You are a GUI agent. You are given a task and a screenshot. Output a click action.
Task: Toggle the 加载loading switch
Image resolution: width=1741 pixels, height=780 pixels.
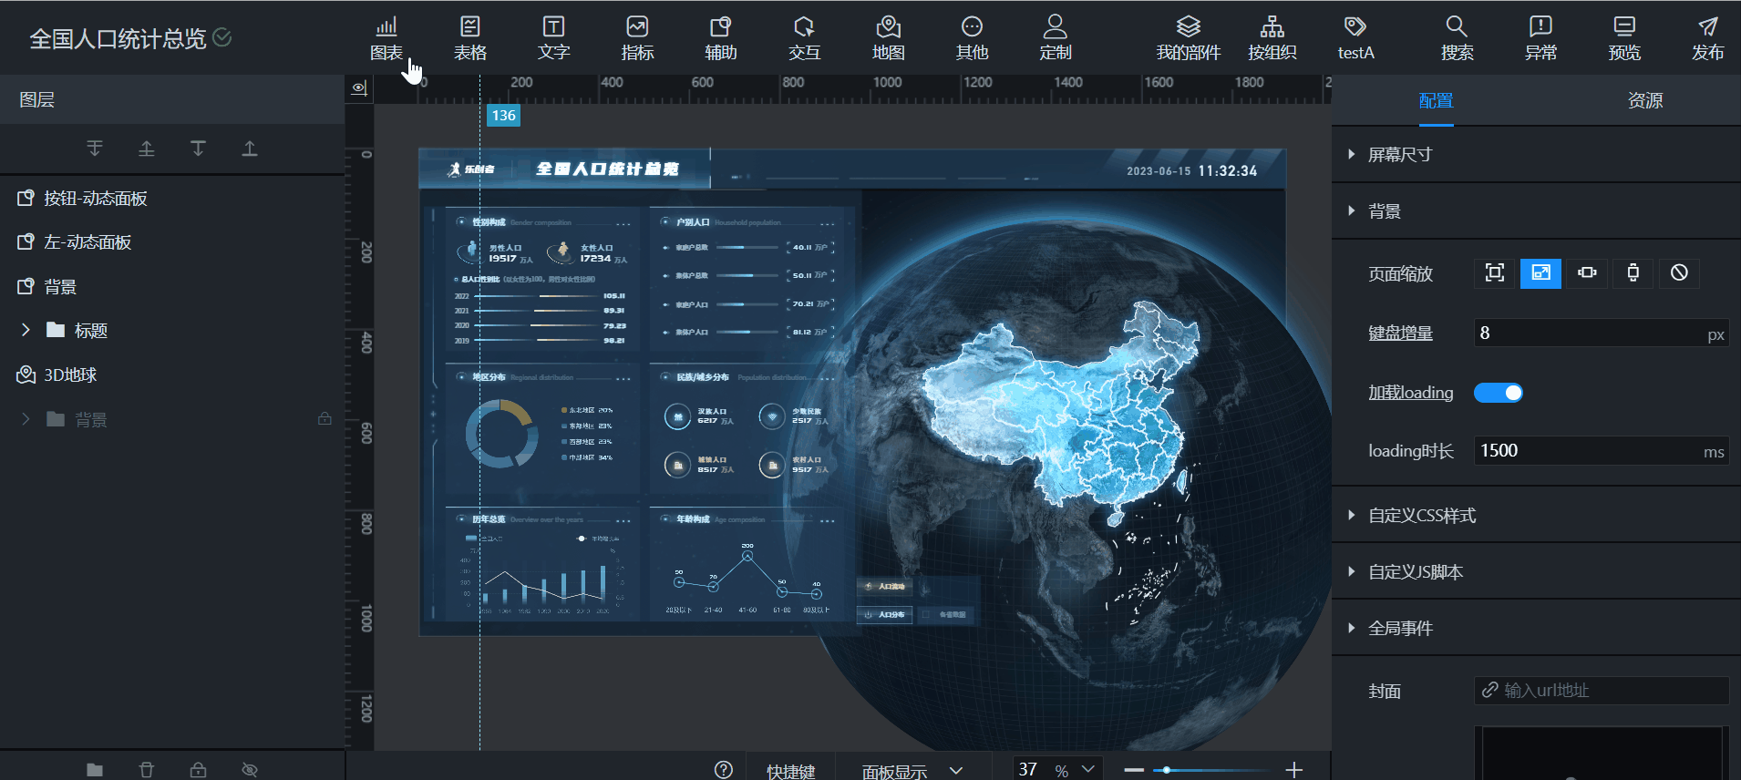click(x=1498, y=393)
